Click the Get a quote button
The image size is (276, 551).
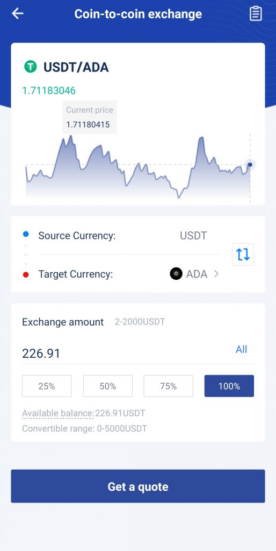pyautogui.click(x=138, y=486)
